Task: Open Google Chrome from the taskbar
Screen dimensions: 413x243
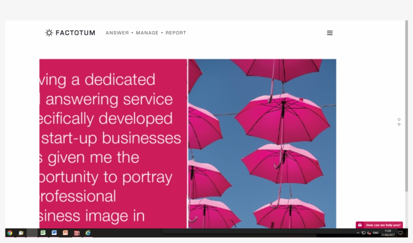Action: click(10, 233)
